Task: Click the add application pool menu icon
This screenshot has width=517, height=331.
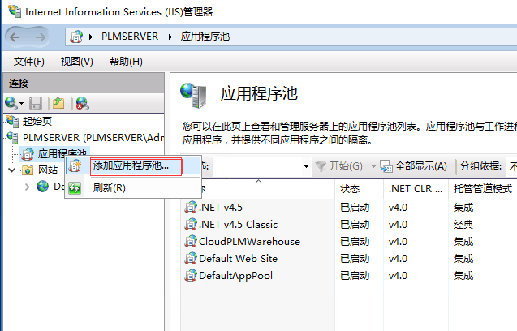Action: 75,165
